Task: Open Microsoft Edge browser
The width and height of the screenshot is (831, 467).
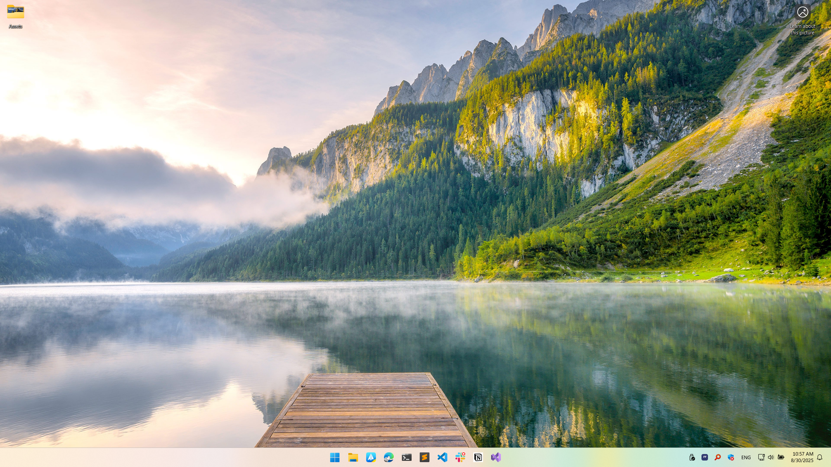Action: tap(389, 457)
